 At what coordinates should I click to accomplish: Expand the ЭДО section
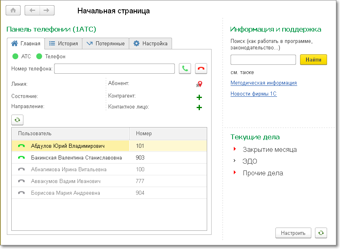click(235, 161)
